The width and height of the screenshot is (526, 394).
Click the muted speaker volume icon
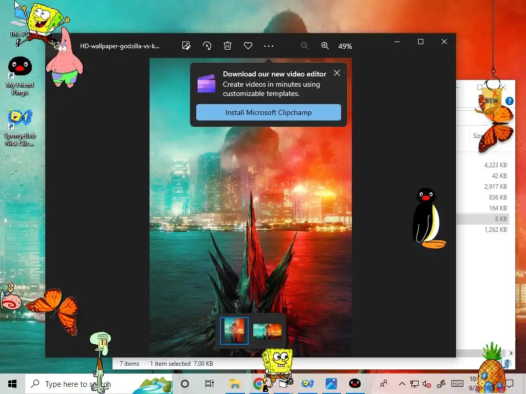[x=427, y=384]
